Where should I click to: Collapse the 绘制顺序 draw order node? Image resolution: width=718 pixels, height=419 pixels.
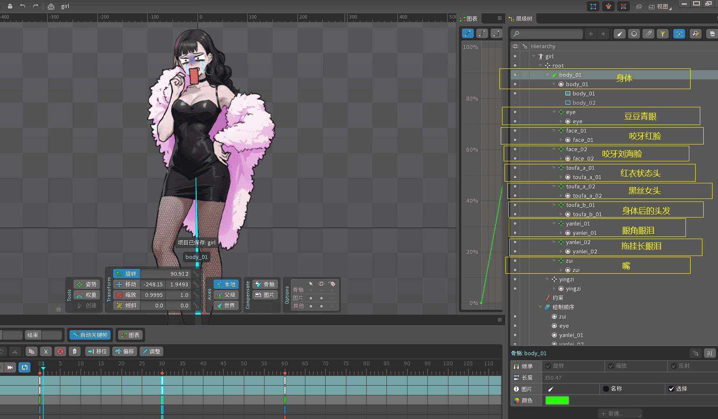[x=540, y=307]
